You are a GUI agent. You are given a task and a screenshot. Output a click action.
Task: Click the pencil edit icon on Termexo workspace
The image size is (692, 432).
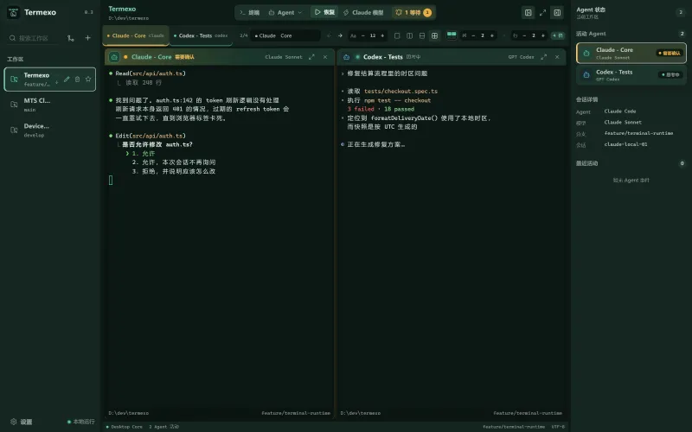(67, 79)
